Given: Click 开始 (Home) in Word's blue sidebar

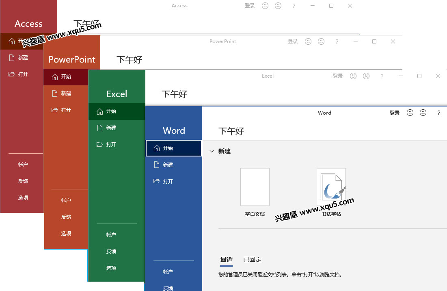Looking at the screenshot, I should (x=174, y=148).
